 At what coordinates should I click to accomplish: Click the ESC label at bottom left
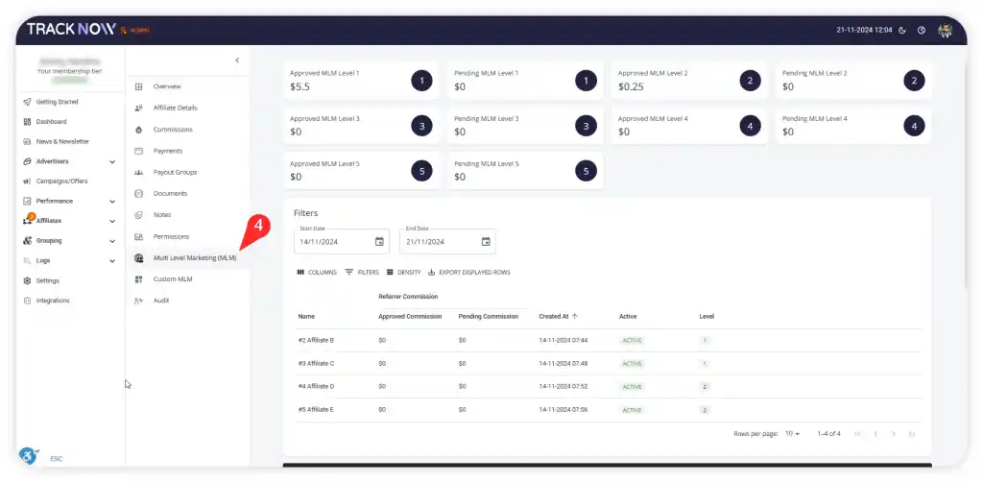pos(57,459)
